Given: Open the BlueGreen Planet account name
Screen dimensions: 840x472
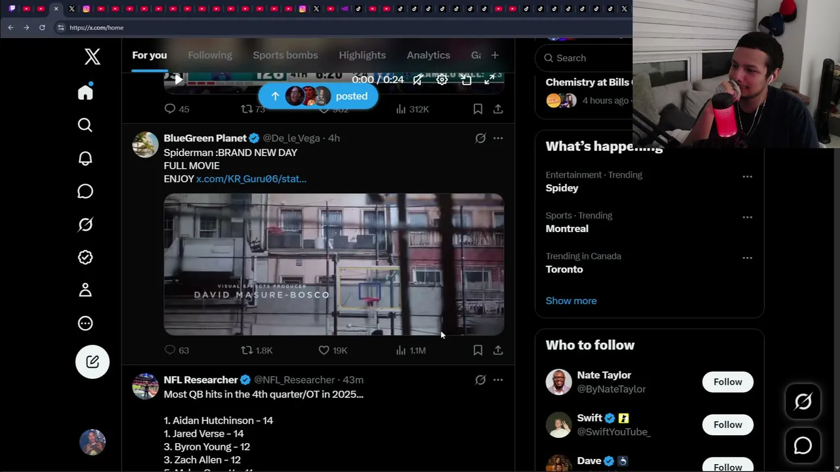Looking at the screenshot, I should (x=205, y=138).
